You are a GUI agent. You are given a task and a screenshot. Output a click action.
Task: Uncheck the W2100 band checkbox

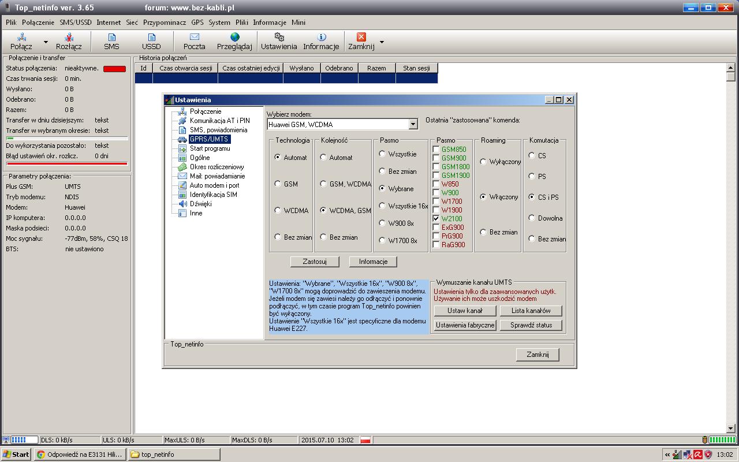436,219
